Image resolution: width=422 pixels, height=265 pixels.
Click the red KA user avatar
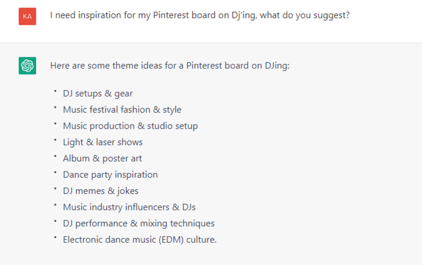pos(27,16)
